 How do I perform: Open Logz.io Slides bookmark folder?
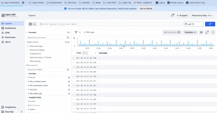coord(36,2)
